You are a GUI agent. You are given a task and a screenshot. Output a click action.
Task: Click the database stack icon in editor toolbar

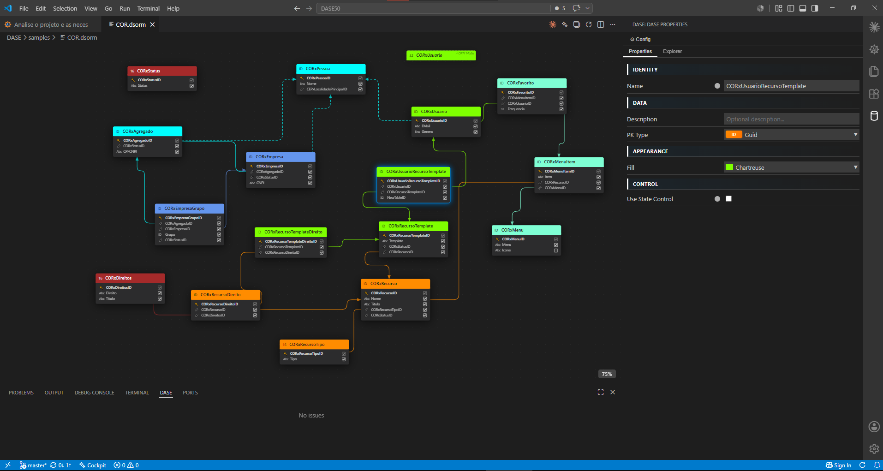[577, 24]
